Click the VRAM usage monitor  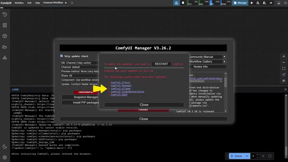(x=226, y=3)
